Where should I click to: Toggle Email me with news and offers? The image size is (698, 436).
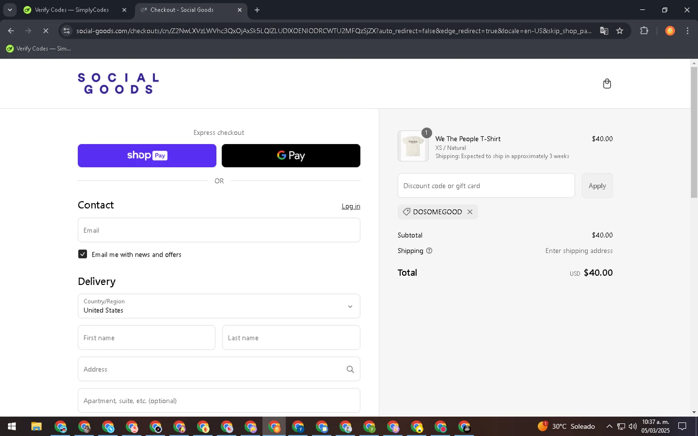coord(82,254)
